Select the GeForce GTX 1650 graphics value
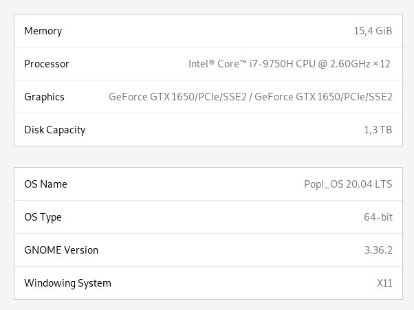 (x=250, y=97)
